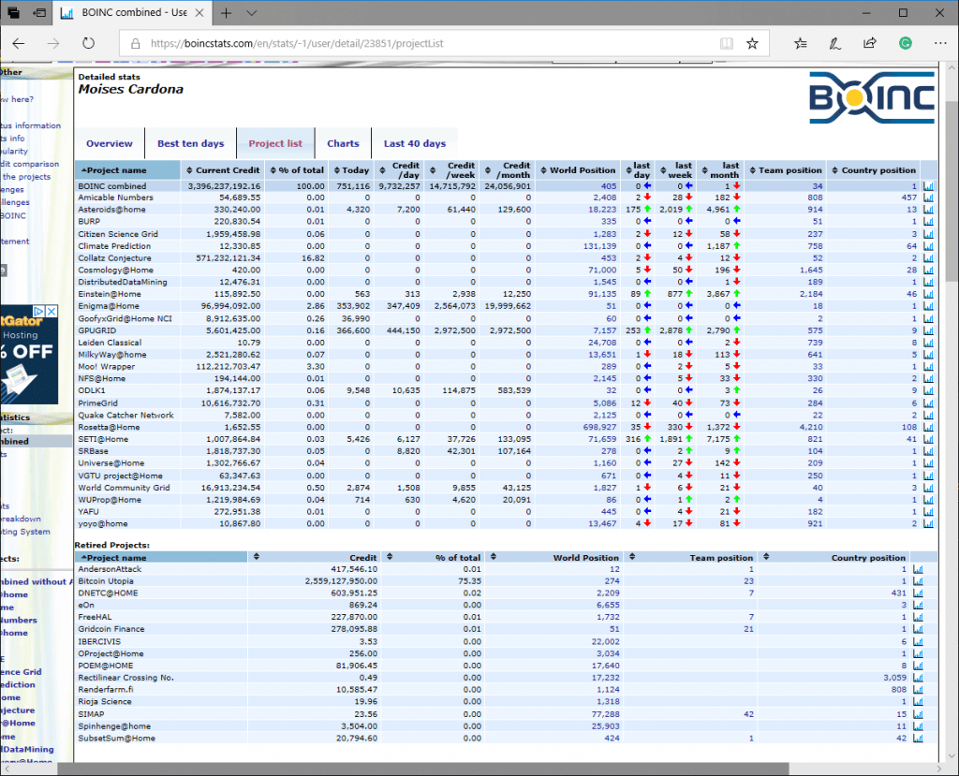Click the Add notes pen icon

pos(834,43)
